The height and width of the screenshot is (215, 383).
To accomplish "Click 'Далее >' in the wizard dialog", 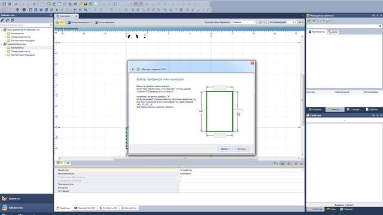I will tap(225, 149).
